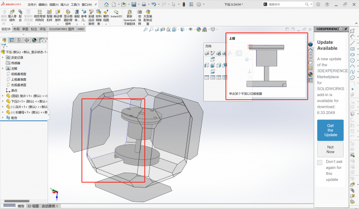359x209 pixels.
Task: Switch to SOLIDWORKS 插件 tab
Action: (62, 29)
